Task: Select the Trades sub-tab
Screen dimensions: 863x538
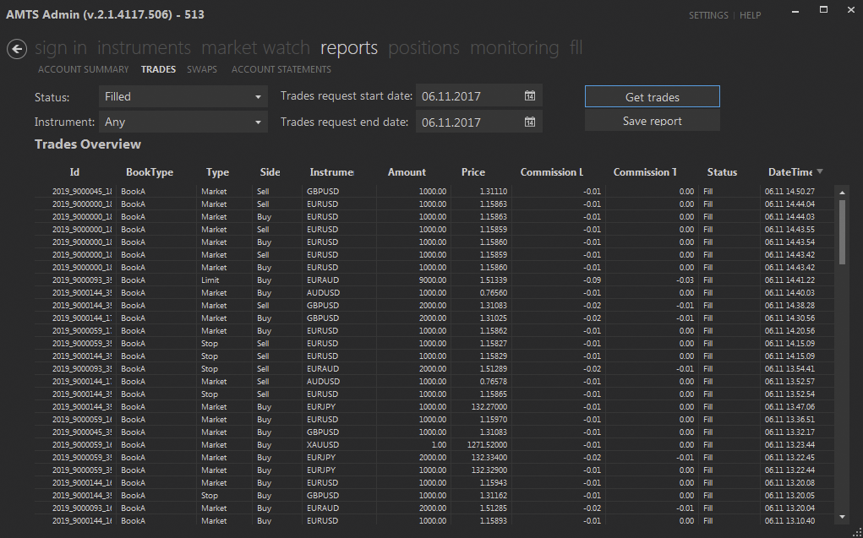Action: point(159,69)
